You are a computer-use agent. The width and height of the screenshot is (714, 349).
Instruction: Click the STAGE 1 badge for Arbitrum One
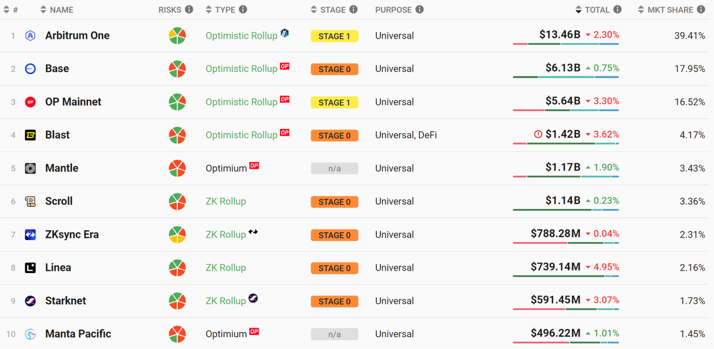tap(334, 36)
